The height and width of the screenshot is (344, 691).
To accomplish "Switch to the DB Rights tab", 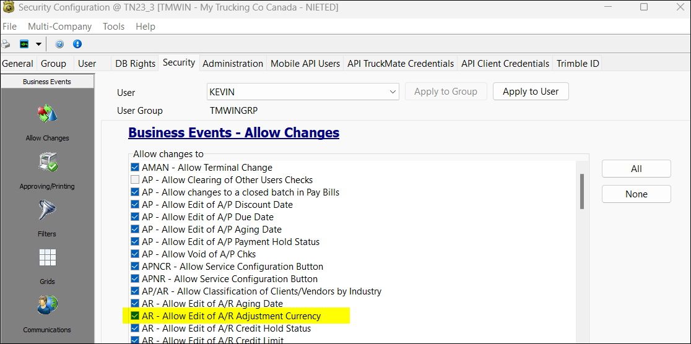I will (x=135, y=63).
